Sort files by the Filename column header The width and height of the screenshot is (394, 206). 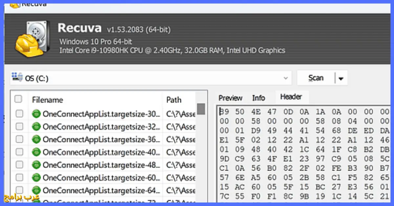(47, 100)
